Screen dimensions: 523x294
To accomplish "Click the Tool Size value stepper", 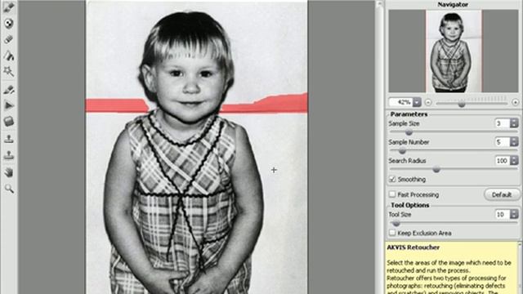I will click(x=514, y=214).
